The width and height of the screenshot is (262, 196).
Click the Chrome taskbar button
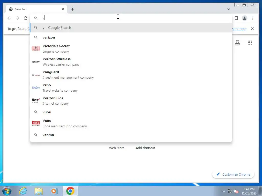pyautogui.click(x=70, y=191)
